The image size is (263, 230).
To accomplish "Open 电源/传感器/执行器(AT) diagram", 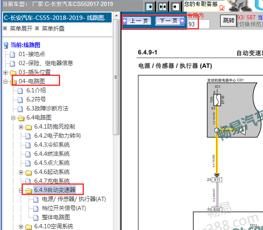I will (x=74, y=199).
